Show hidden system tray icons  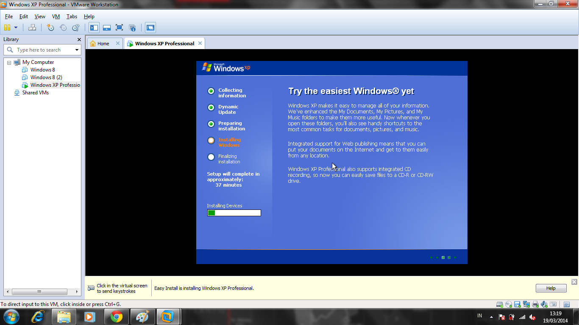pos(491,317)
